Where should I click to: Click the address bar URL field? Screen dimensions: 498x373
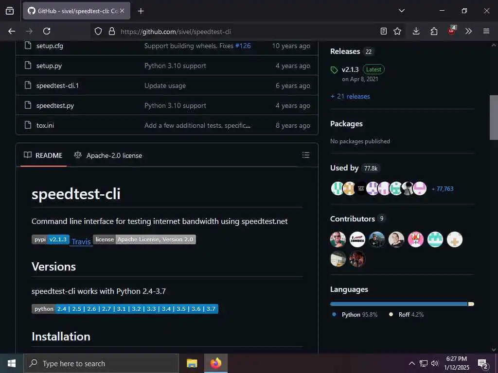(x=248, y=32)
